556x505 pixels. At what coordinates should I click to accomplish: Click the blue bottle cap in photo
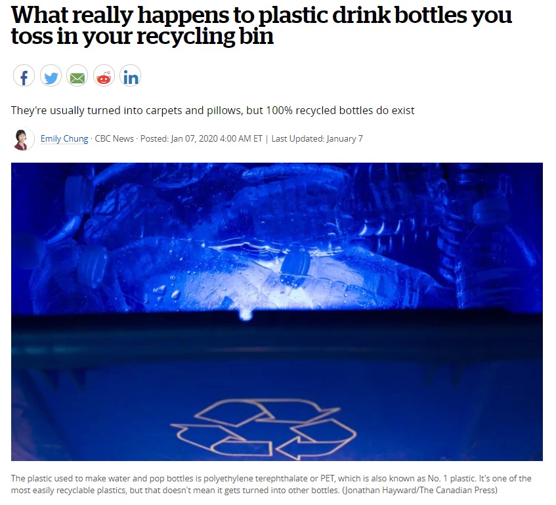pos(295,266)
